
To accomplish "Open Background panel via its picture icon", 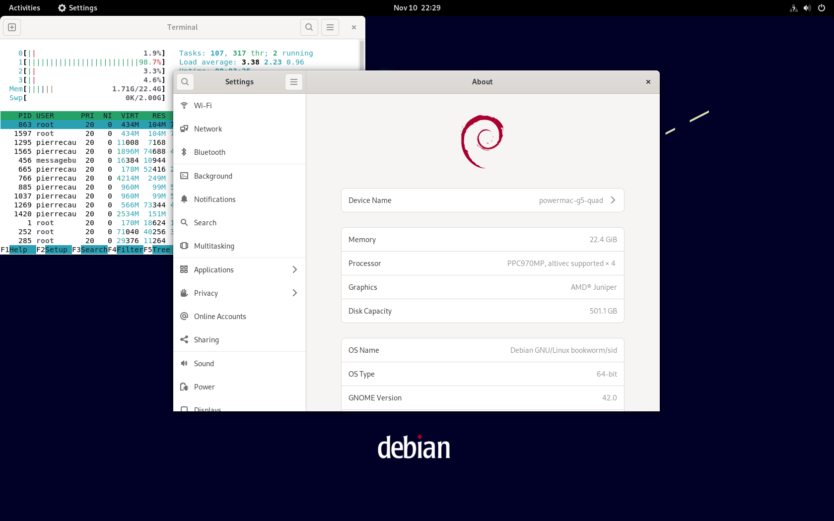I will (x=184, y=176).
